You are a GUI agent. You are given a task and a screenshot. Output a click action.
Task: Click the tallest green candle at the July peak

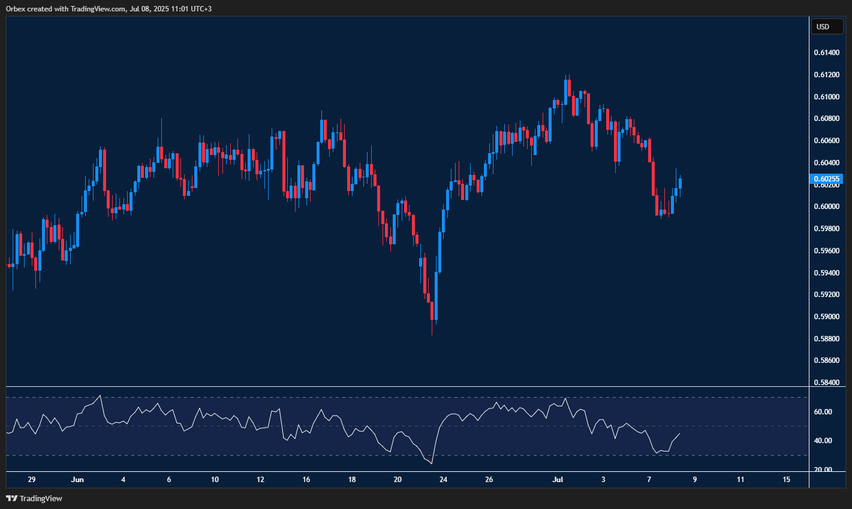[566, 93]
